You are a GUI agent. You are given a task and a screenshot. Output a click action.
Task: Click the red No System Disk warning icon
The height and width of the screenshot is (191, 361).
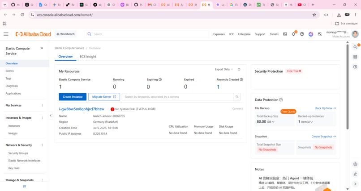click(112, 109)
